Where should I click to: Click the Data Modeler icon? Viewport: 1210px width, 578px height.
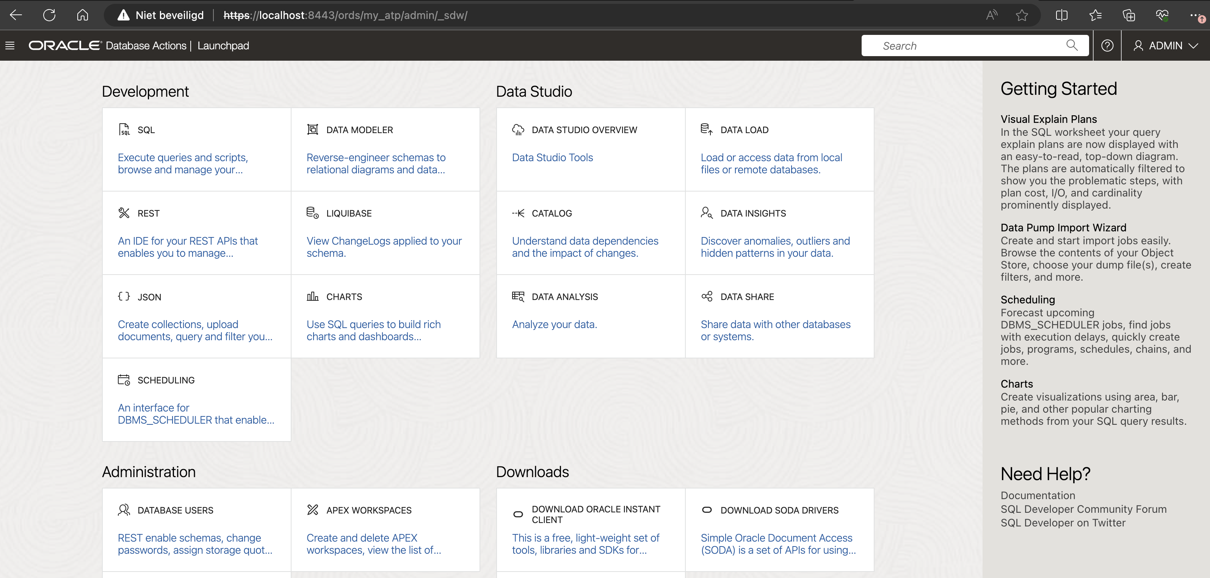click(x=312, y=130)
